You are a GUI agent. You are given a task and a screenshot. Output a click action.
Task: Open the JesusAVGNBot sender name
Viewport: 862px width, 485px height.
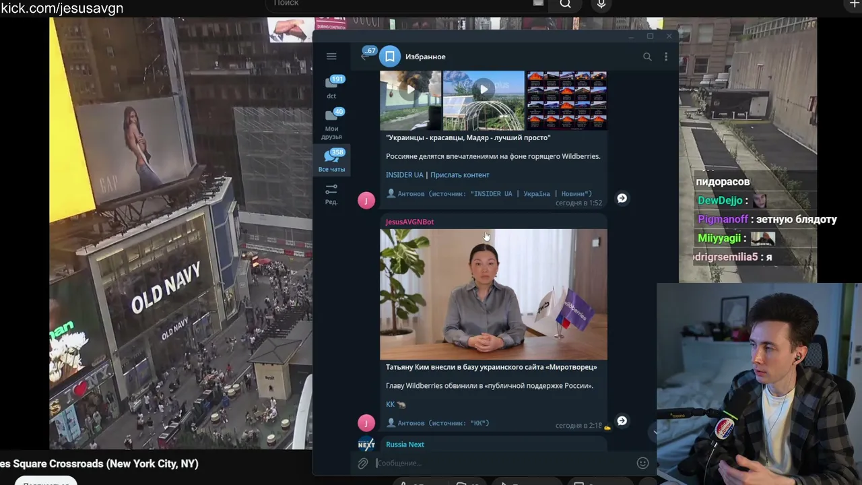click(x=409, y=222)
